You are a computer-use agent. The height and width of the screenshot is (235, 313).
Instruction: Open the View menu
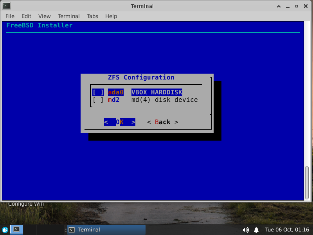44,16
